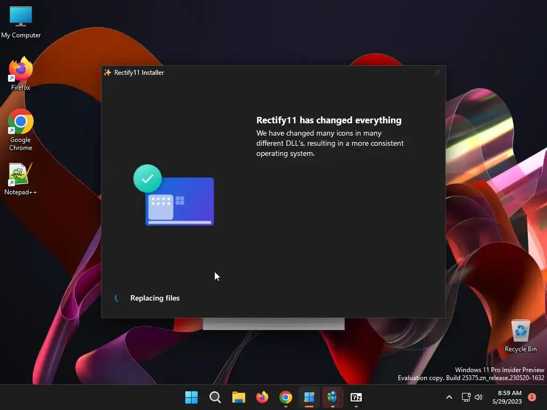Select the Notepad++ desktop shortcut

click(21, 179)
